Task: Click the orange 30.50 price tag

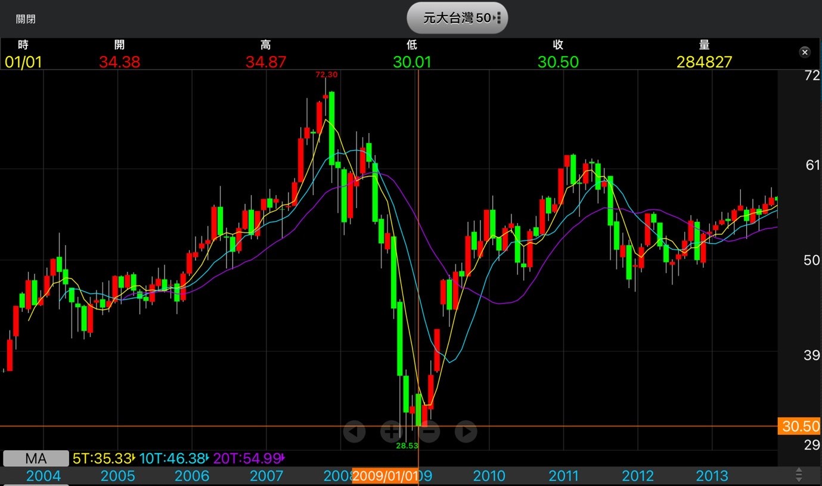Action: pyautogui.click(x=800, y=426)
